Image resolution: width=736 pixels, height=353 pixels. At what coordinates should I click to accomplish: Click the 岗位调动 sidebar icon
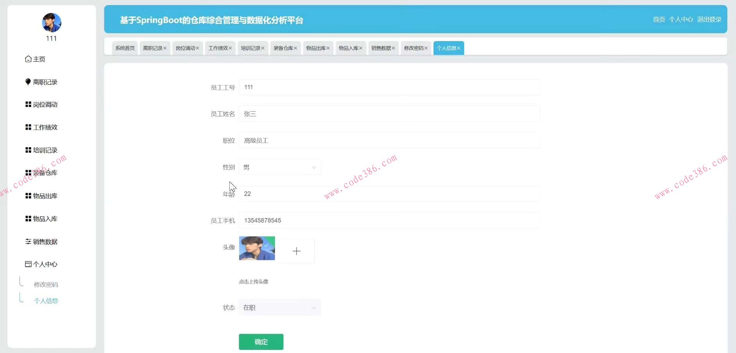(28, 104)
